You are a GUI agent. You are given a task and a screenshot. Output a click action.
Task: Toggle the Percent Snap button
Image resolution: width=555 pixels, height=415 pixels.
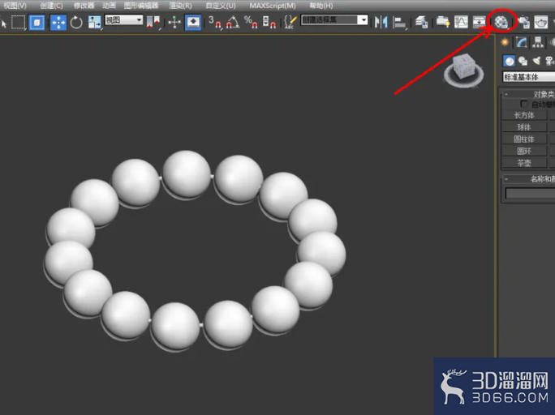[251, 22]
